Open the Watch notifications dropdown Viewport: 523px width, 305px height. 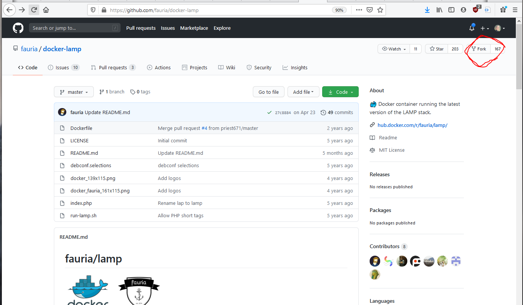(394, 49)
